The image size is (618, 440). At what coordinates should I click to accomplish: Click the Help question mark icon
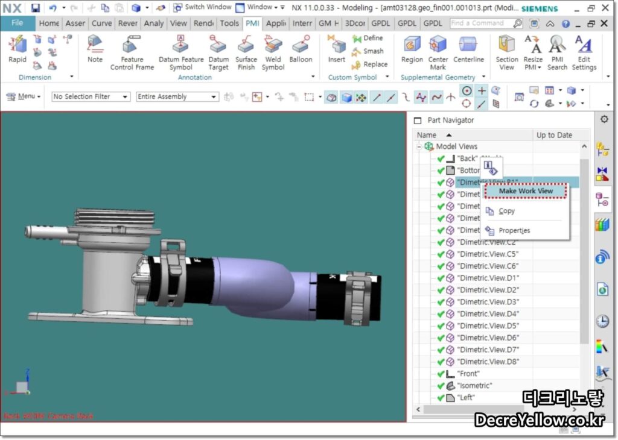coord(565,24)
